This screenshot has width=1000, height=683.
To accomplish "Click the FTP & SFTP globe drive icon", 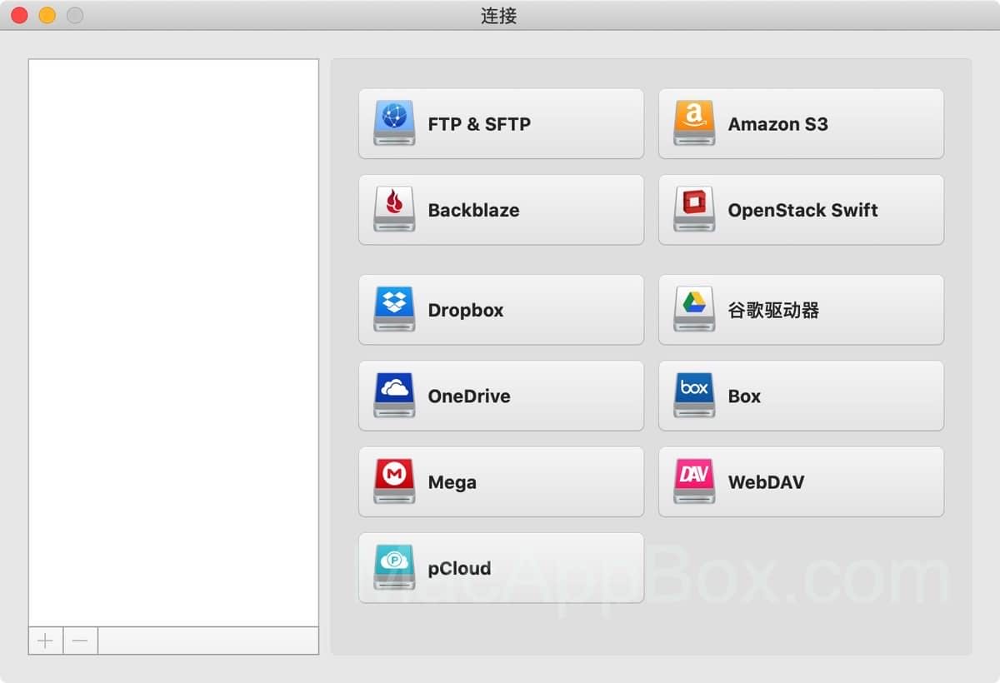I will 394,123.
